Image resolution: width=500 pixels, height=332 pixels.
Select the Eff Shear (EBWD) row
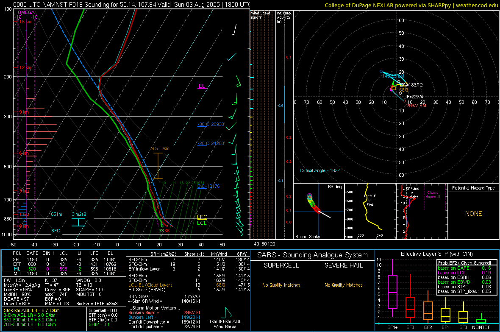(x=188, y=290)
